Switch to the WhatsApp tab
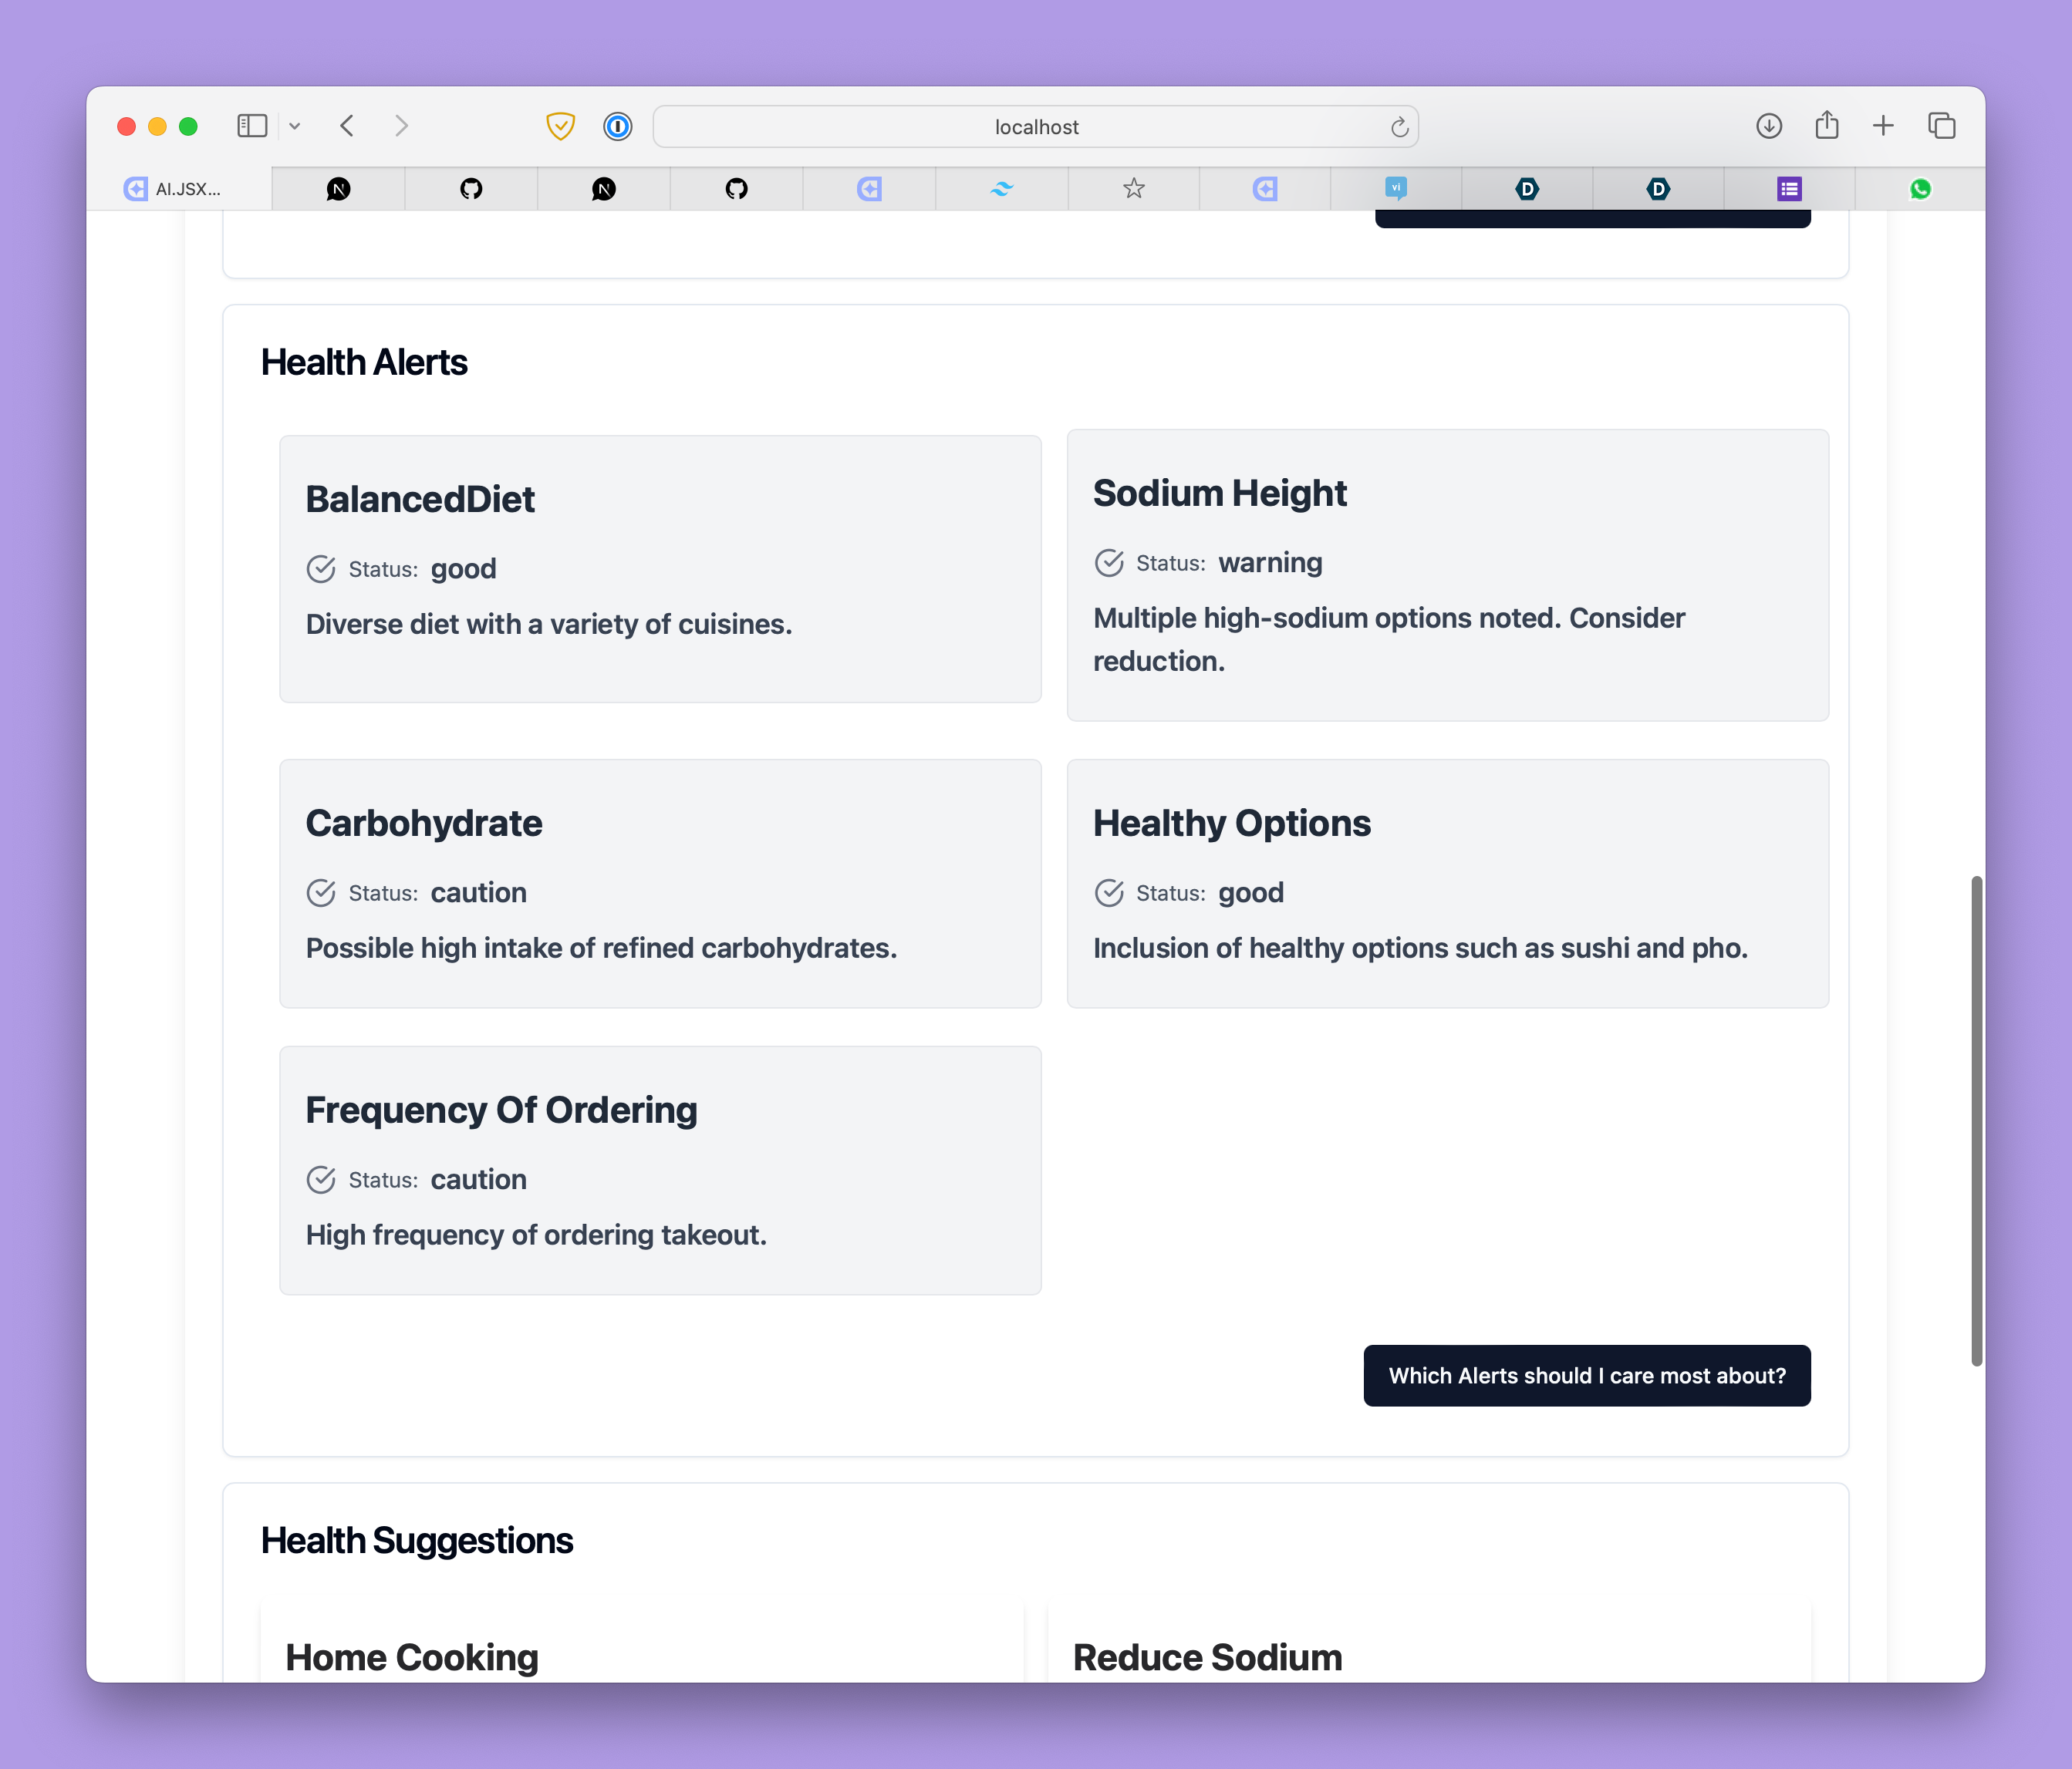 1920,189
